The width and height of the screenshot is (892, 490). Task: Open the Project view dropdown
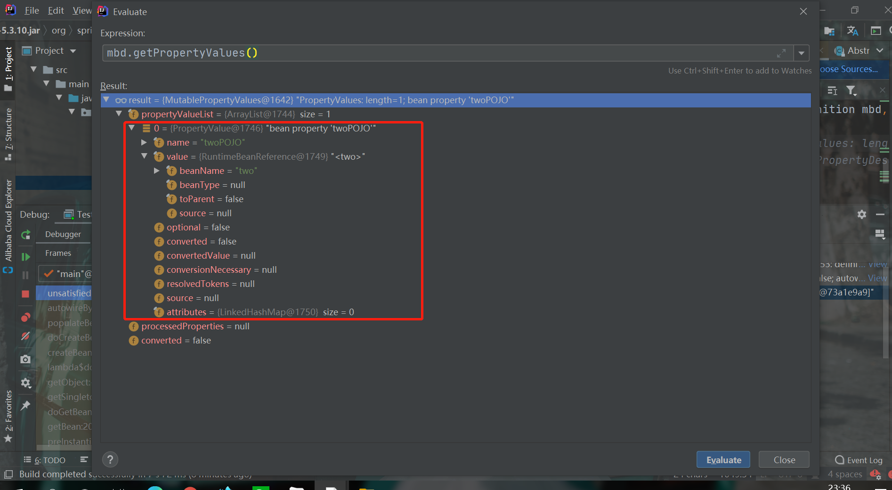[x=73, y=51]
